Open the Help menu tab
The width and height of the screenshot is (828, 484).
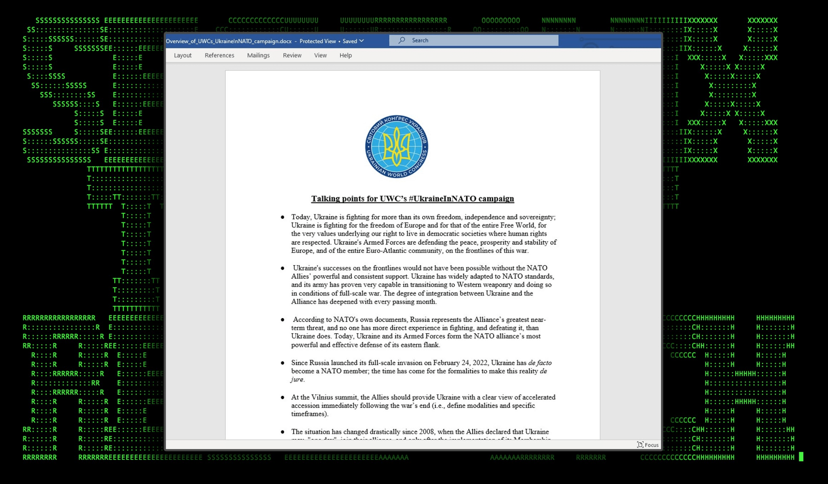(x=346, y=55)
